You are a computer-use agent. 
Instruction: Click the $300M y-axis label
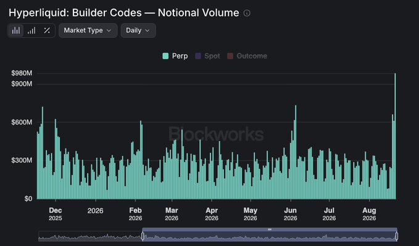pos(22,160)
